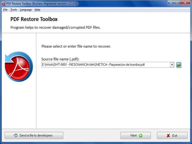Close the window with the red X
This screenshot has width=192, height=144.
click(185, 2)
